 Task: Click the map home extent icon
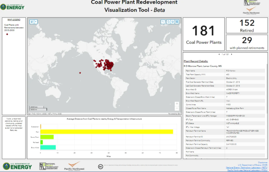point(168,22)
